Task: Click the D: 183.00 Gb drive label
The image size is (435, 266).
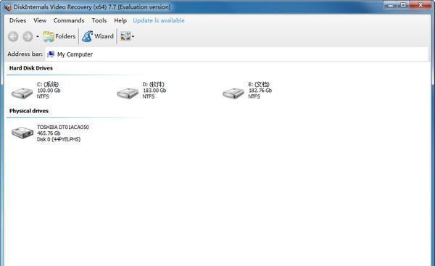Action: coord(154,91)
